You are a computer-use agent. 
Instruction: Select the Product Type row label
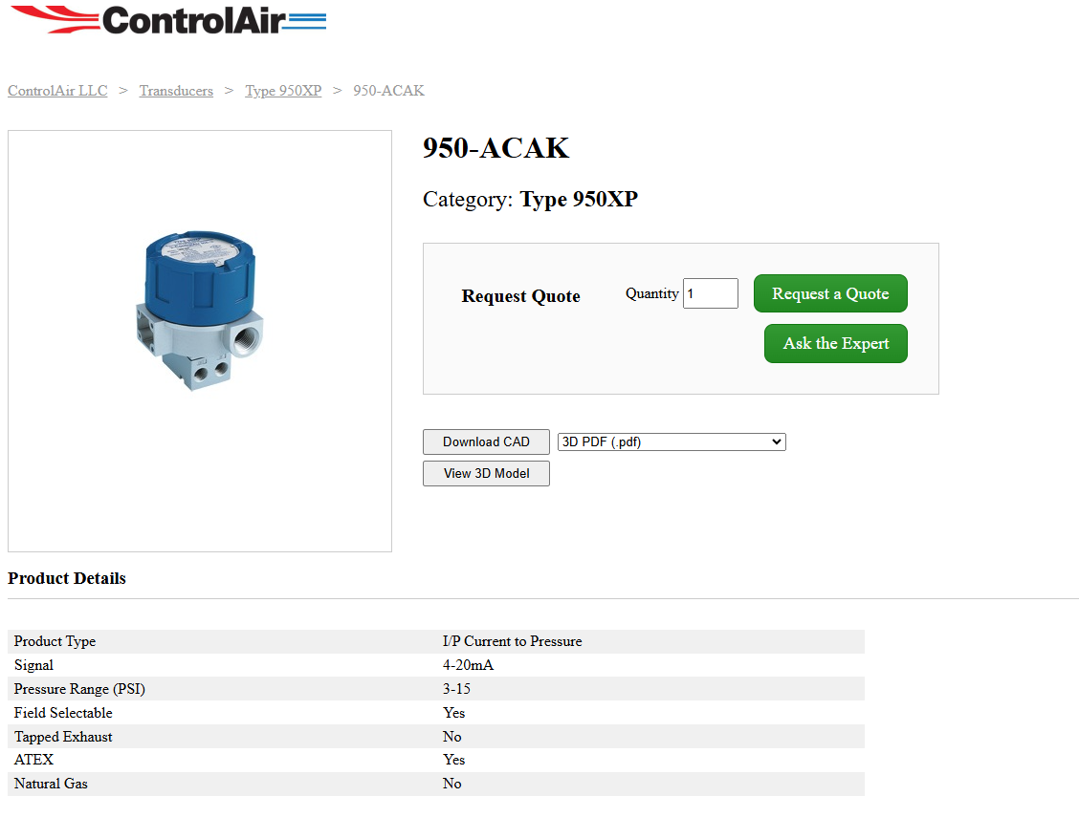pos(55,641)
